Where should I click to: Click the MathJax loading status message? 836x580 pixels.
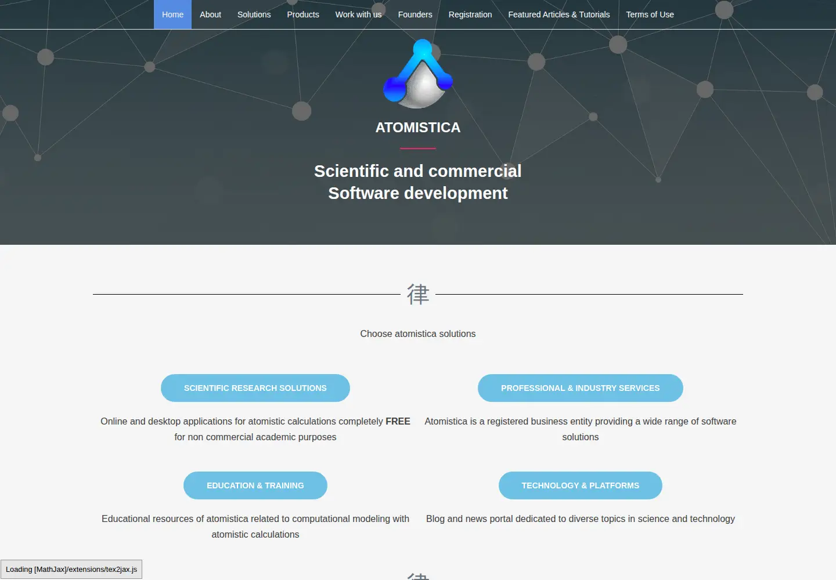coord(71,569)
